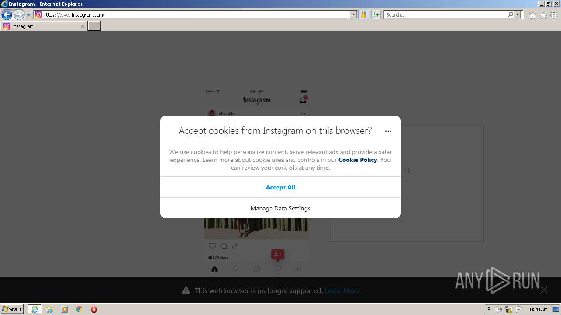This screenshot has height=315, width=561.
Task: Click the inbox icon in phone preview
Action: [303, 100]
